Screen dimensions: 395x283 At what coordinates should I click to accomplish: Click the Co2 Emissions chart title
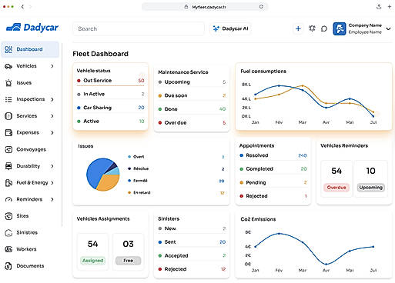258,219
